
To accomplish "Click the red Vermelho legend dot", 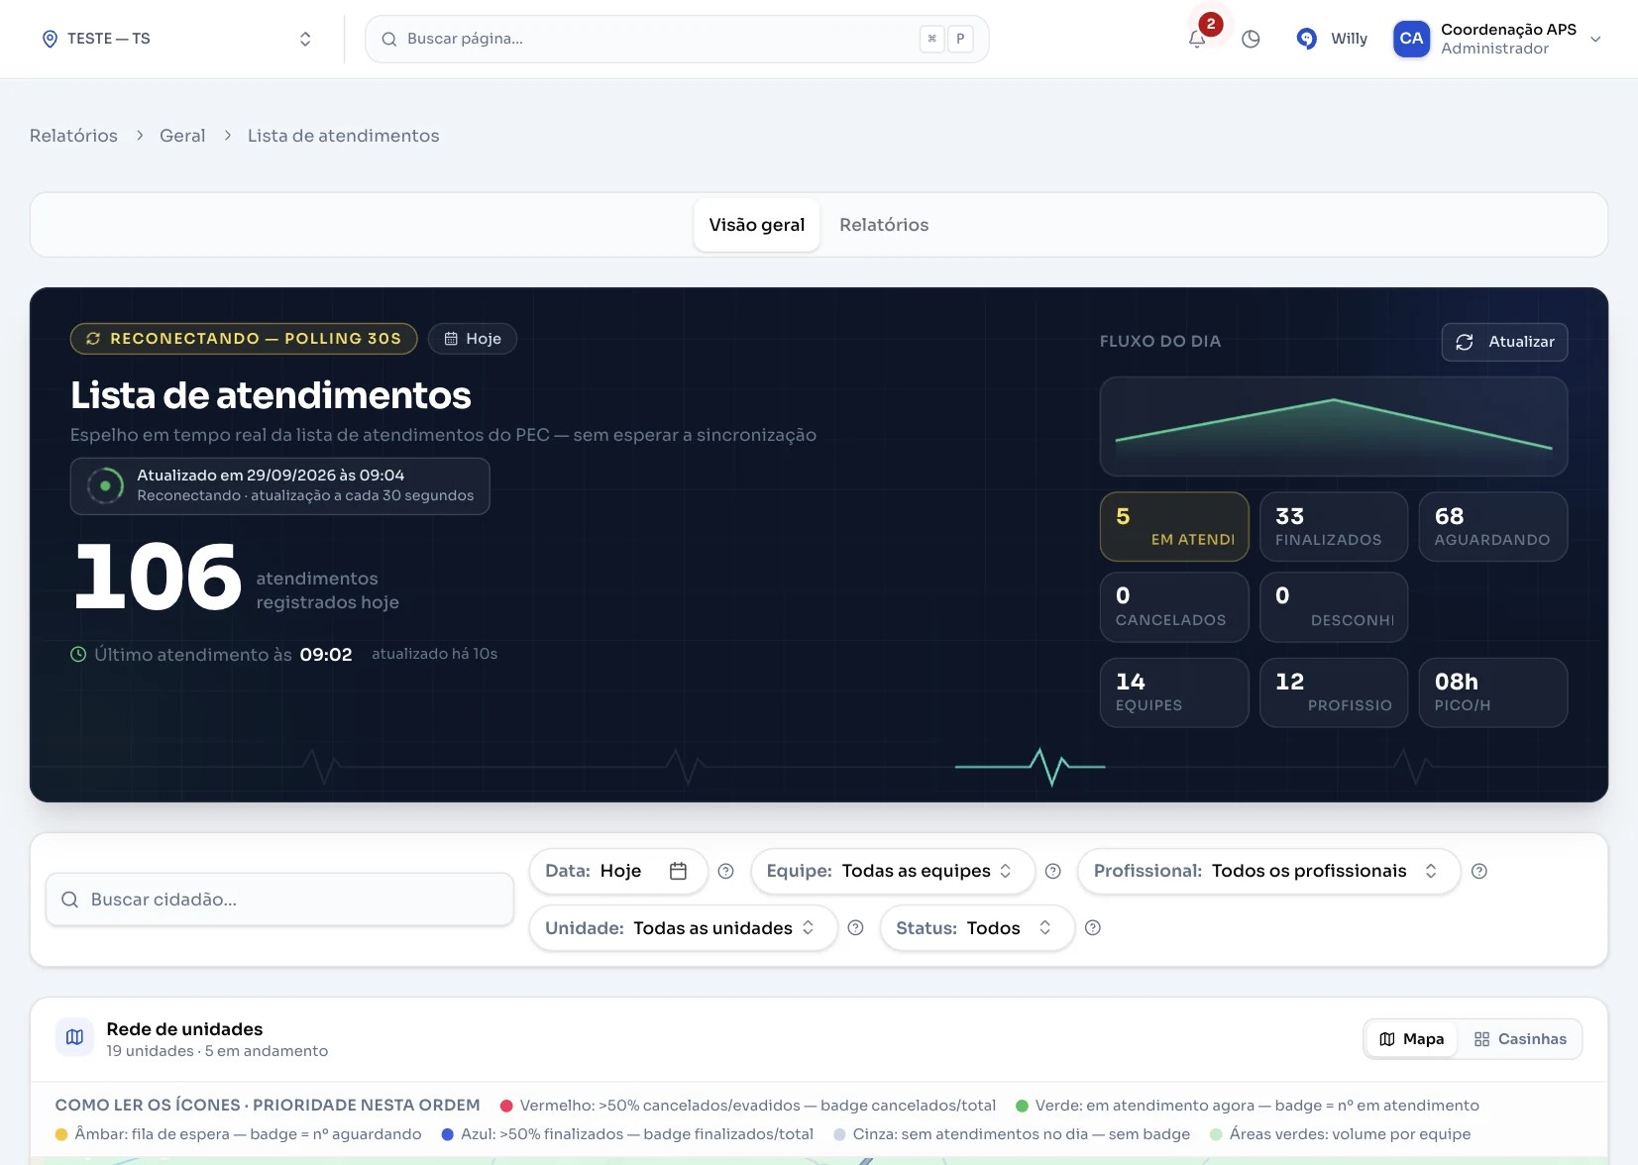I will tap(506, 1106).
